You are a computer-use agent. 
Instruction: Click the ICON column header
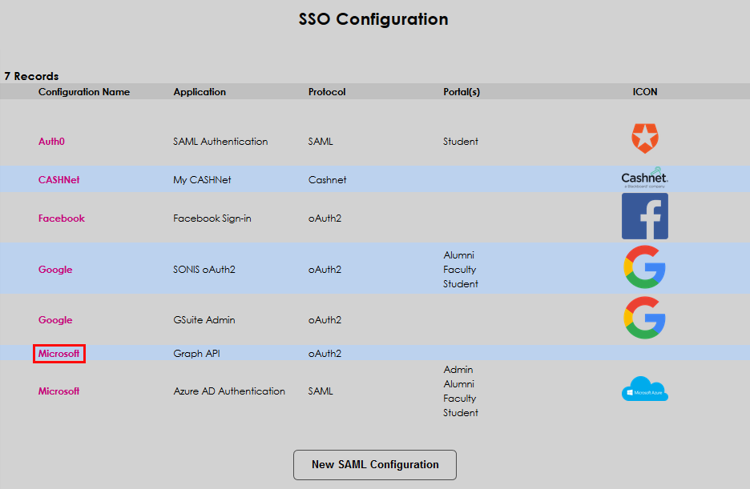[644, 92]
